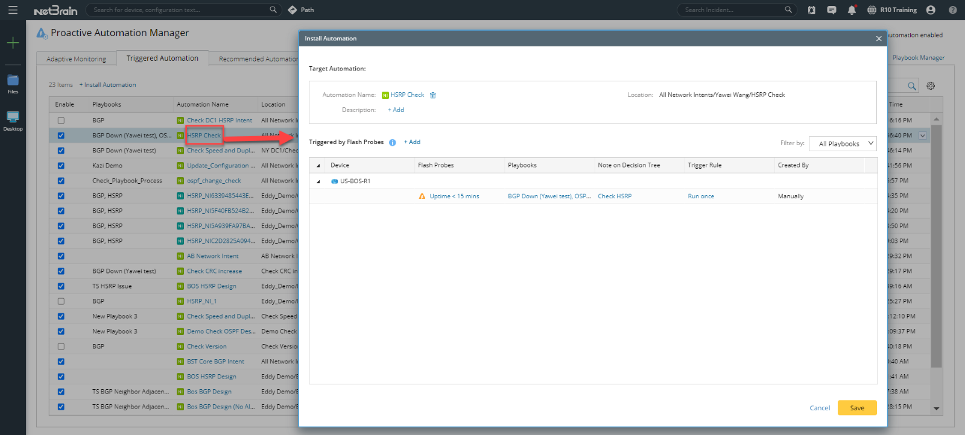Click NI icon of Check CRC increase row
This screenshot has height=435, width=965.
coord(180,271)
